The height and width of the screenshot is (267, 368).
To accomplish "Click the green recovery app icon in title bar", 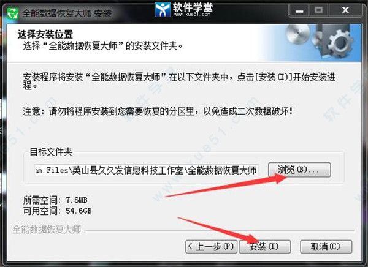I will (x=12, y=13).
